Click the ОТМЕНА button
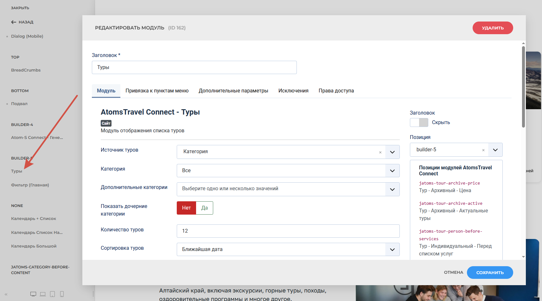This screenshot has width=542, height=301. pos(453,273)
